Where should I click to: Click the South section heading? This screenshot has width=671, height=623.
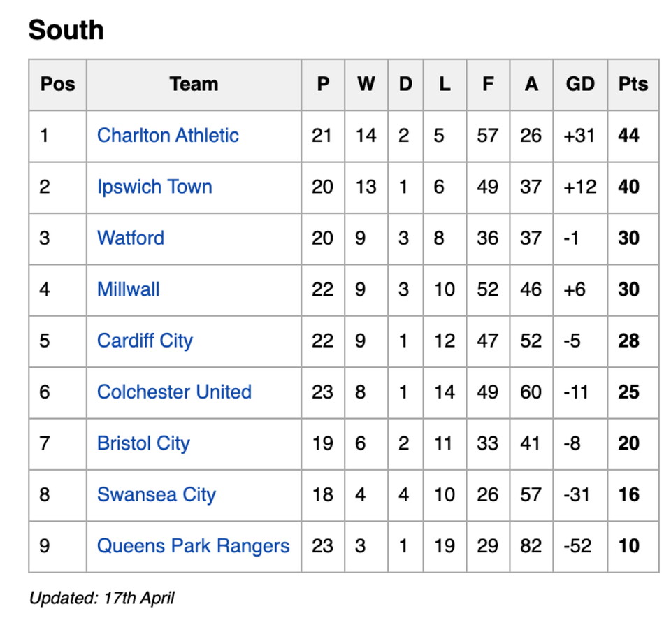pyautogui.click(x=66, y=30)
